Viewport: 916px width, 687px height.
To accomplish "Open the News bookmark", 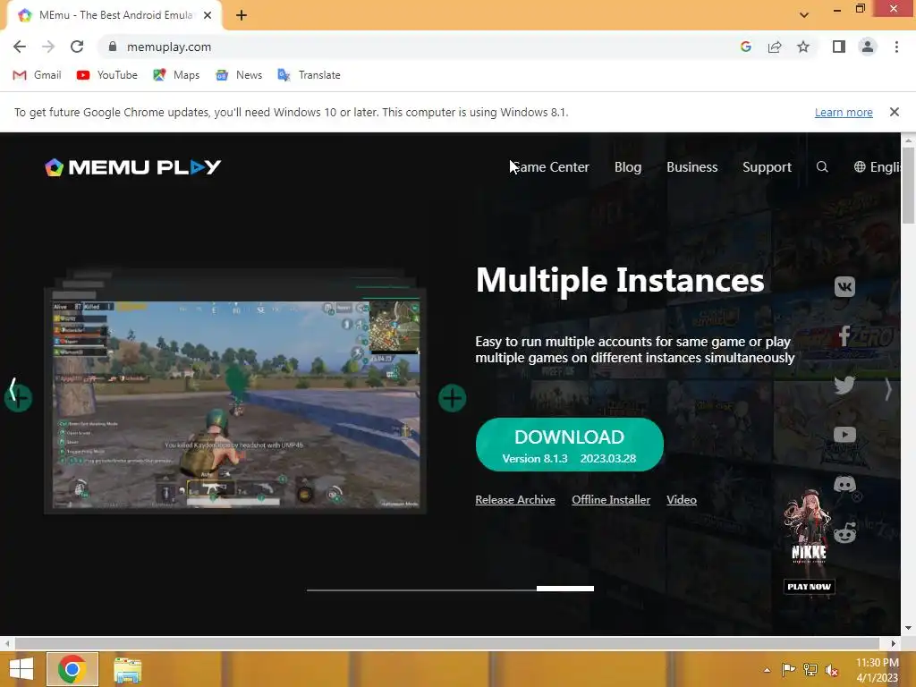I will [x=238, y=75].
